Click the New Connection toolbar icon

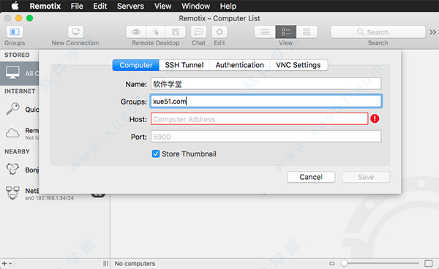[75, 32]
